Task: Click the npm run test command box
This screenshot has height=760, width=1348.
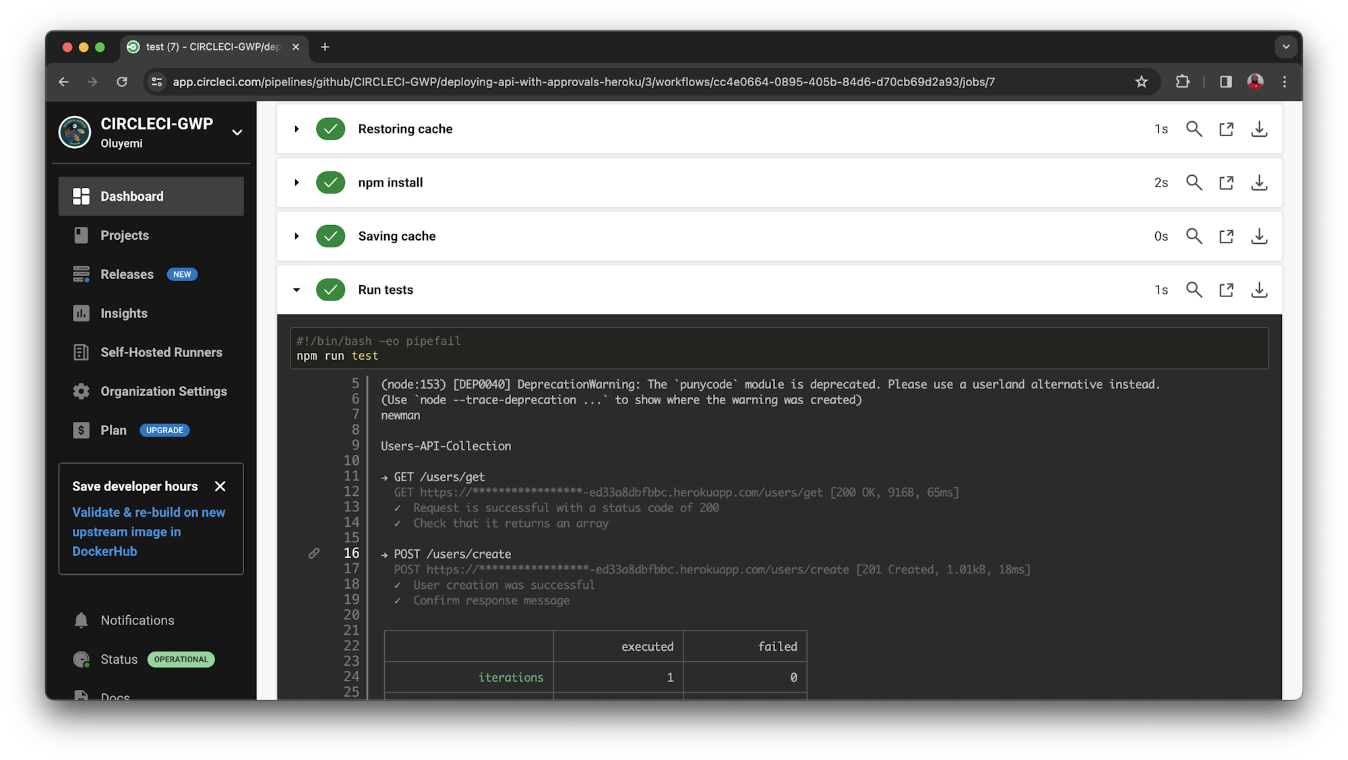Action: click(x=779, y=348)
